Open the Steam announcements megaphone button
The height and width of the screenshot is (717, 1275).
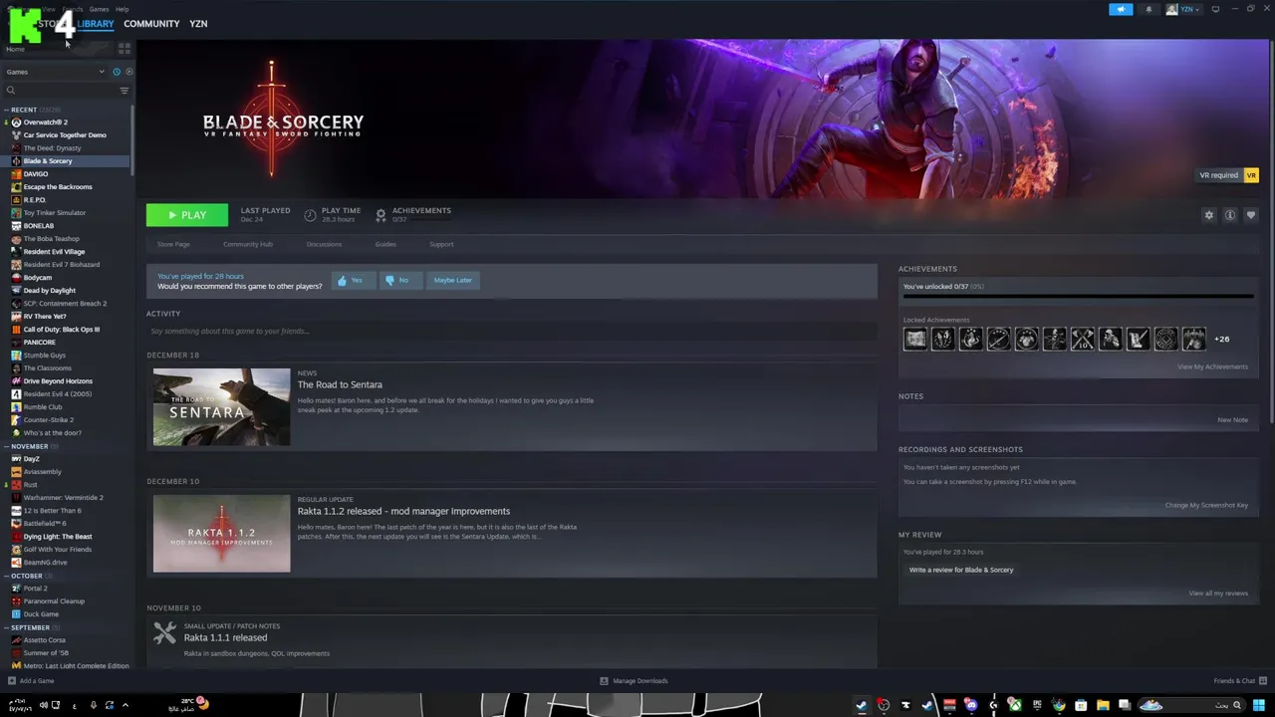tap(1121, 9)
